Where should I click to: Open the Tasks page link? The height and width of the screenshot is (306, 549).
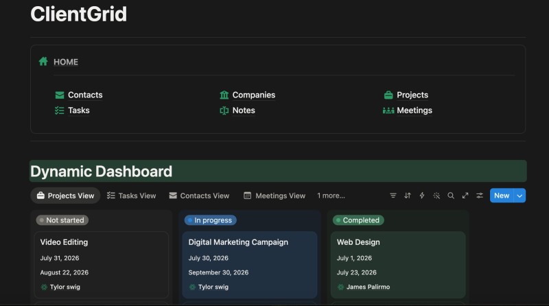(x=79, y=110)
